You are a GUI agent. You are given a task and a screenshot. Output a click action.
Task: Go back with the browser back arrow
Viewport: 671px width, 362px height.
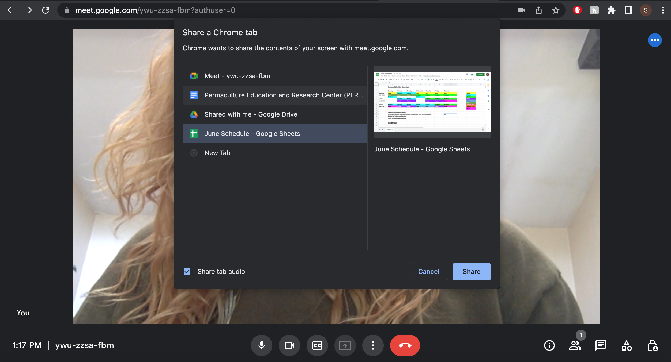click(x=11, y=10)
